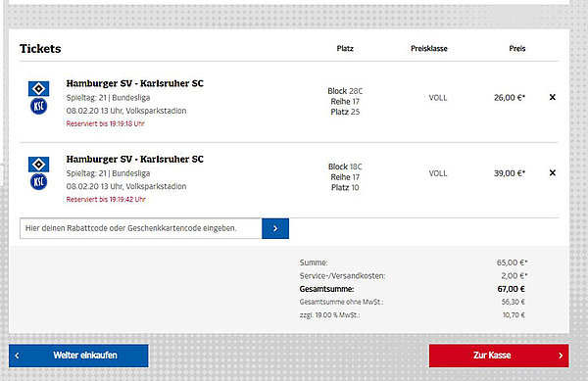The height and width of the screenshot is (381, 588).
Task: Click the right chevron on Zur Kasse
Action: click(561, 356)
